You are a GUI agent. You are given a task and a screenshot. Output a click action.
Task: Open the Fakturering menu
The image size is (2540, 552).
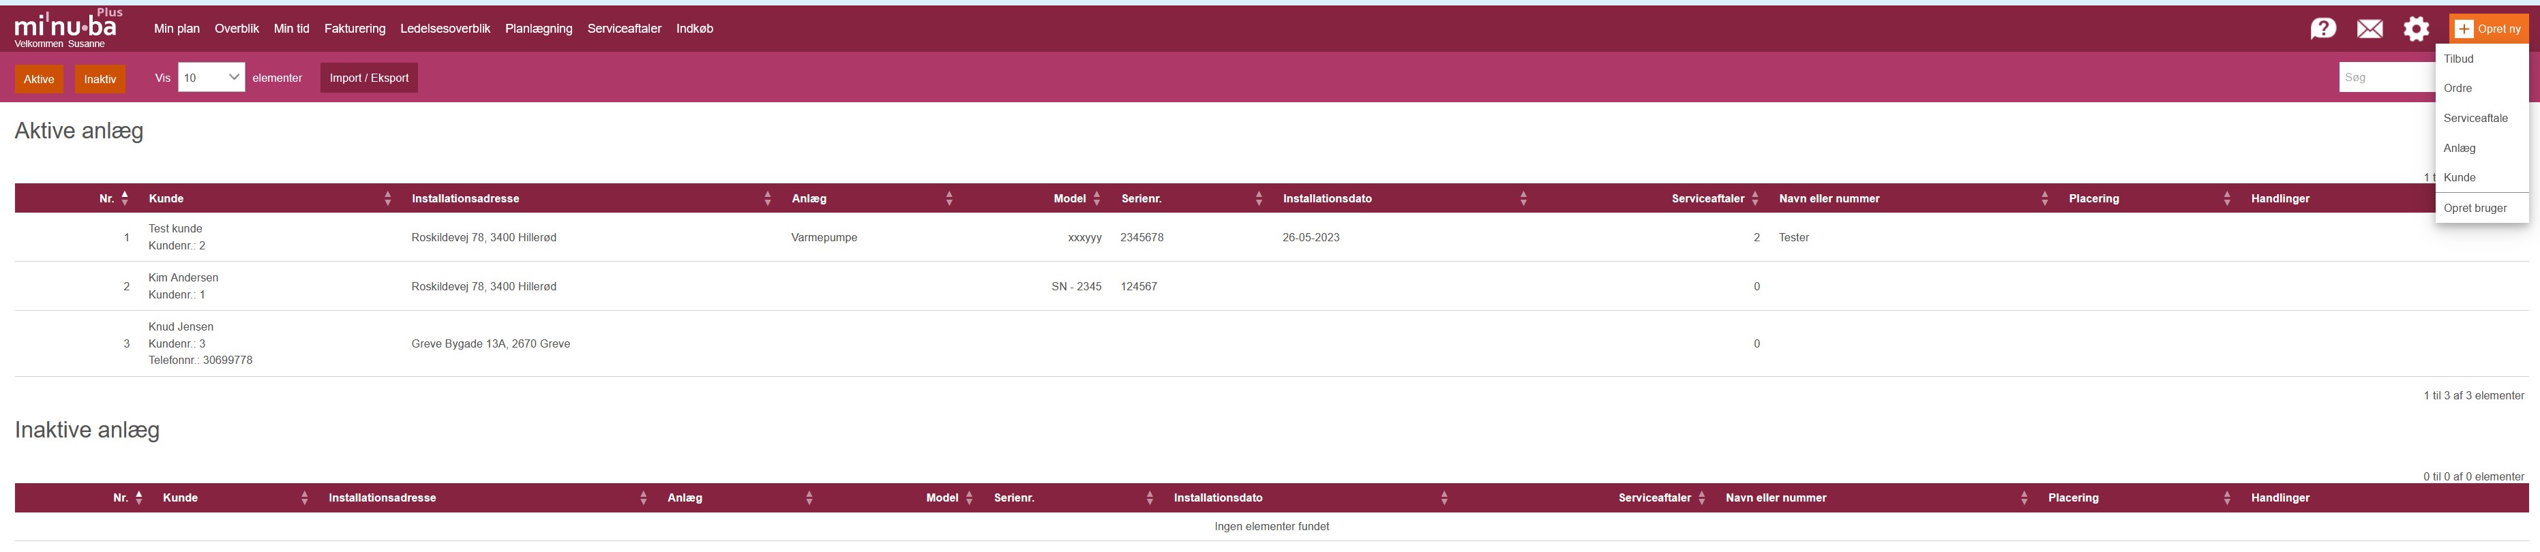point(355,29)
